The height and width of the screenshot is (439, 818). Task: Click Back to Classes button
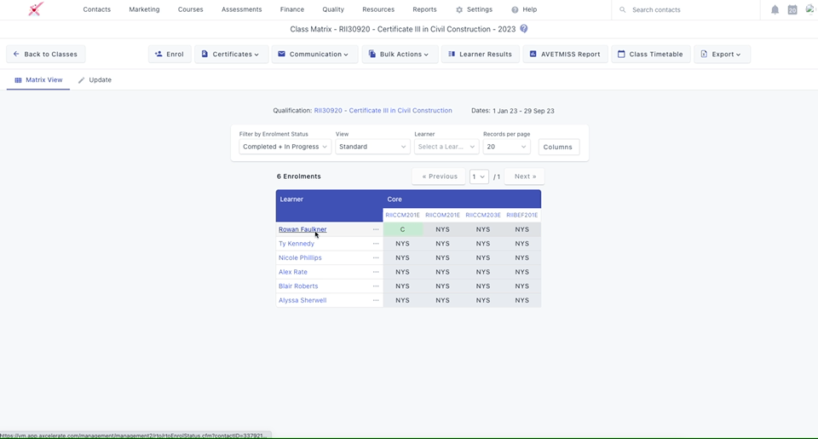point(45,54)
